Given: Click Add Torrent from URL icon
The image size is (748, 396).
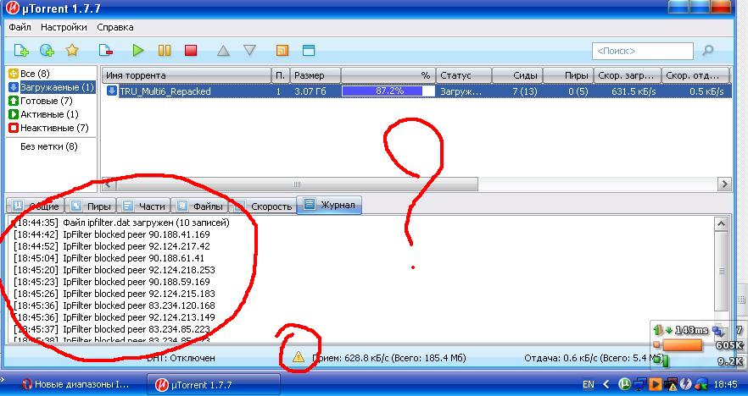Looking at the screenshot, I should pyautogui.click(x=47, y=51).
